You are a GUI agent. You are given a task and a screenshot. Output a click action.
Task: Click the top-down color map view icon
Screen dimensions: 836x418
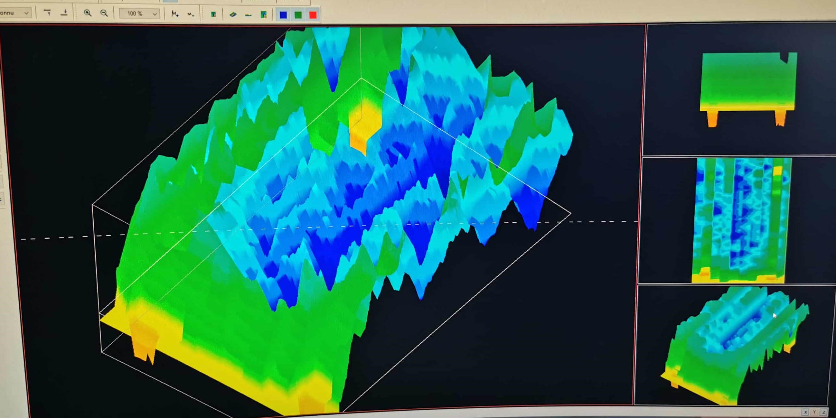(x=264, y=14)
